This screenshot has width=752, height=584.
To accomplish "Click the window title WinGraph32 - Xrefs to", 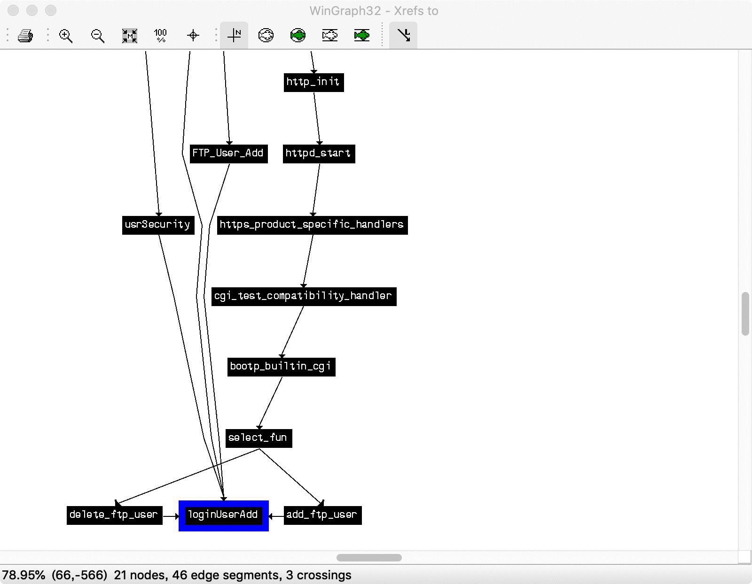I will (374, 11).
